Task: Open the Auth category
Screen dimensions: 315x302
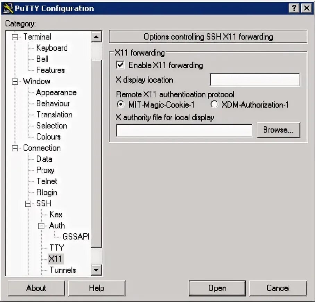Action: (x=57, y=226)
